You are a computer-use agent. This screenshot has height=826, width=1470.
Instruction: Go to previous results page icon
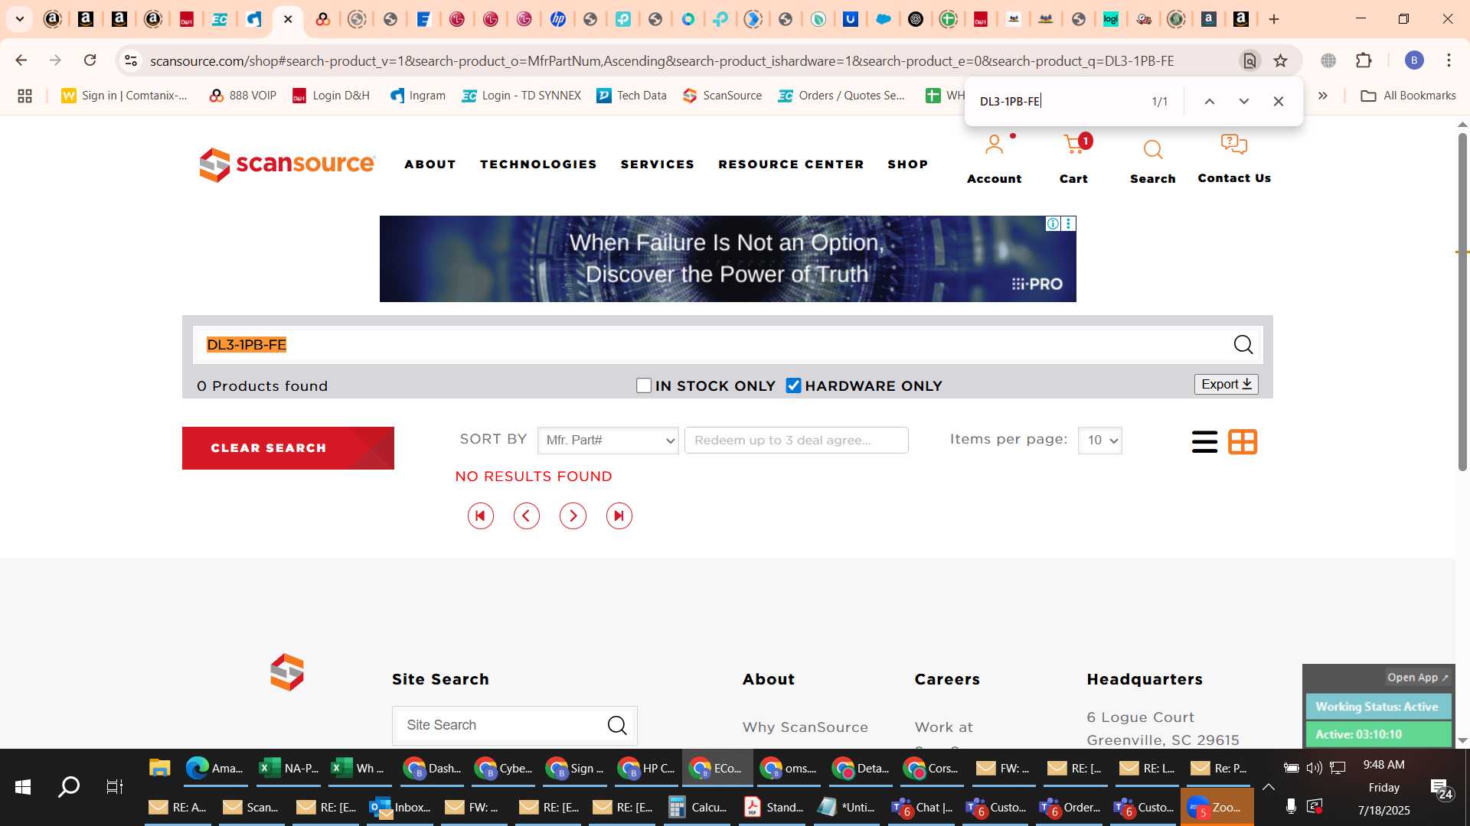[x=527, y=516]
